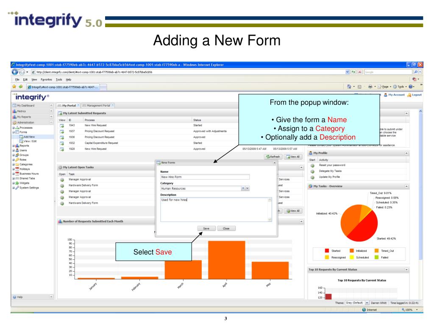Expand the Processes tree node

point(13,128)
